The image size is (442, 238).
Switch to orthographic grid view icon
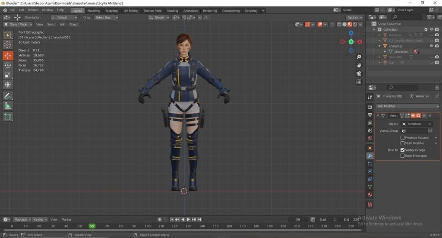tap(359, 82)
